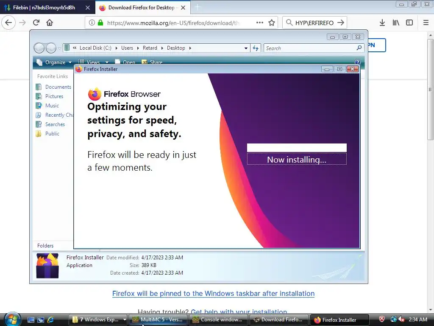The image size is (434, 326).
Task: Click Explorer search magnifier icon
Action: coord(359,48)
